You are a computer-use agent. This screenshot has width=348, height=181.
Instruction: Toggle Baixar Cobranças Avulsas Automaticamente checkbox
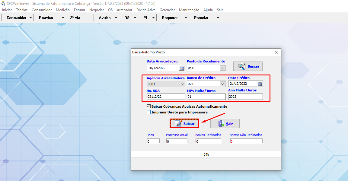(148, 106)
